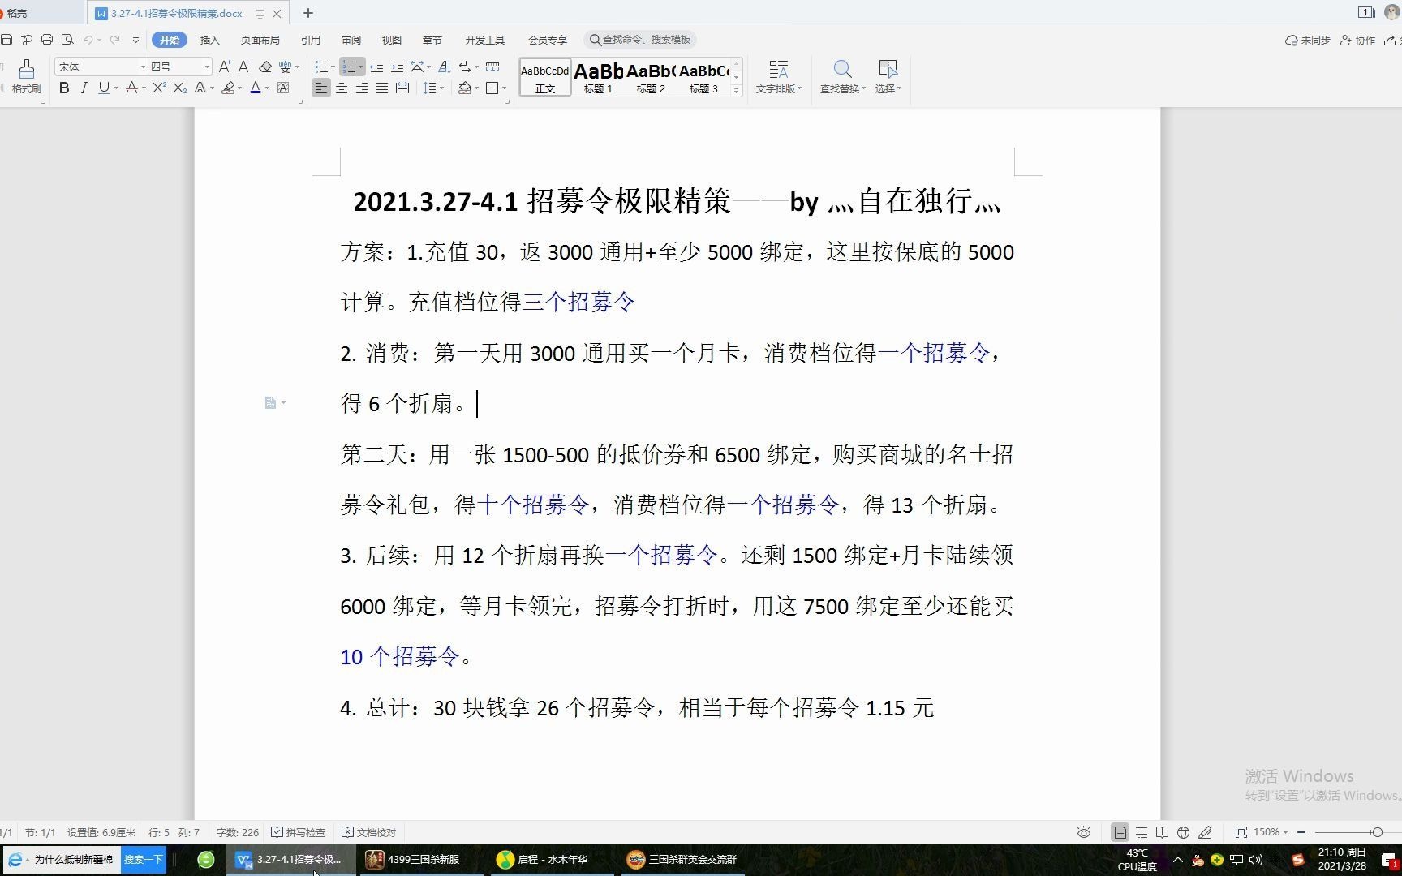Click the text highlight color pen
1402x876 pixels.
229,88
